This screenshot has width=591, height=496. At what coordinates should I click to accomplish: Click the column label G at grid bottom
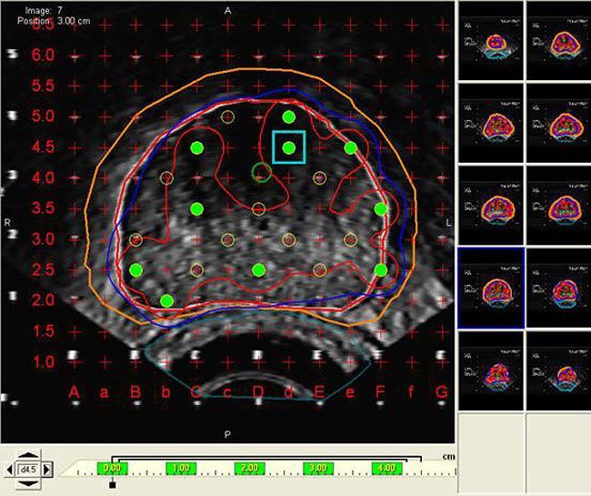coord(442,392)
